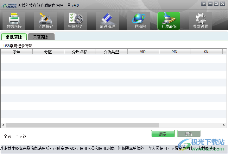This screenshot has width=228, height=154.
Task: Click the scrollbar left arrow
Action: [x=3, y=125]
